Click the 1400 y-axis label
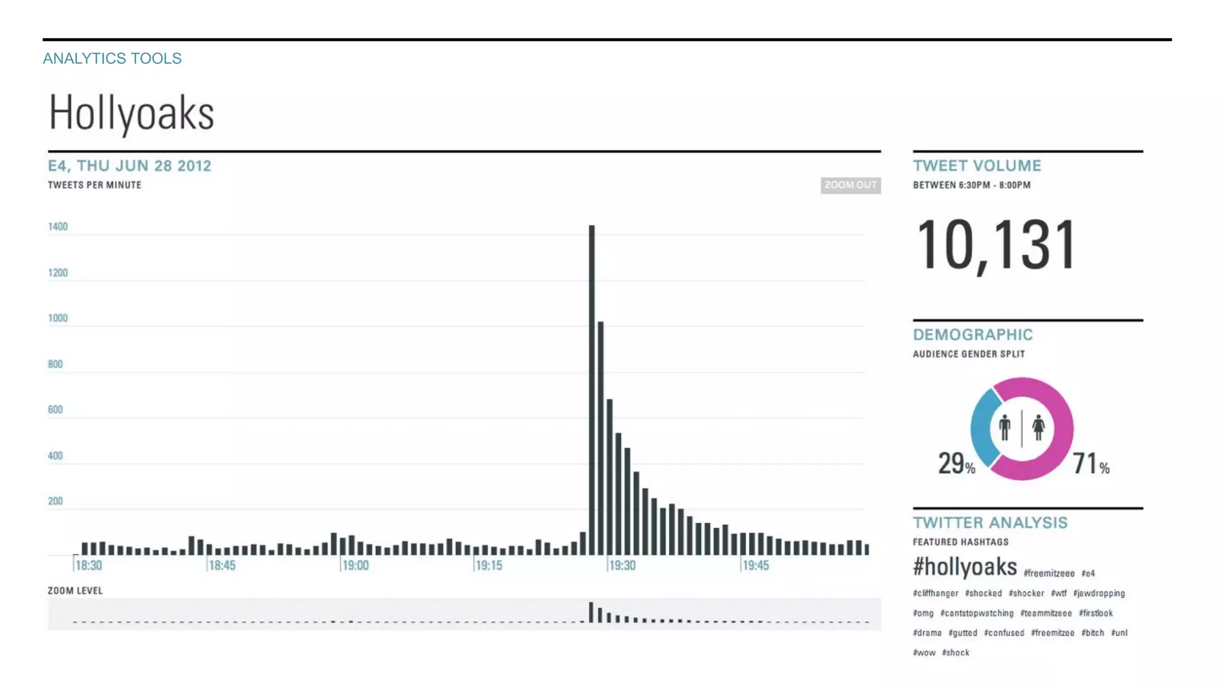The width and height of the screenshot is (1226, 689). pyautogui.click(x=57, y=227)
